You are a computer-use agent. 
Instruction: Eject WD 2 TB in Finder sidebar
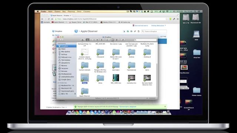[75, 94]
